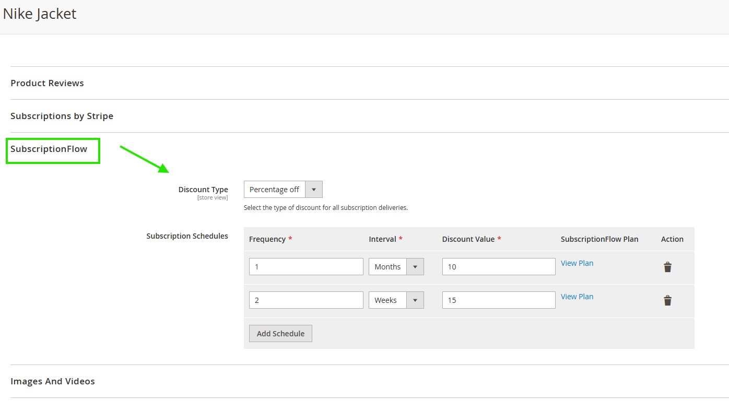Click the Discount Type label
729x411 pixels.
(x=203, y=190)
